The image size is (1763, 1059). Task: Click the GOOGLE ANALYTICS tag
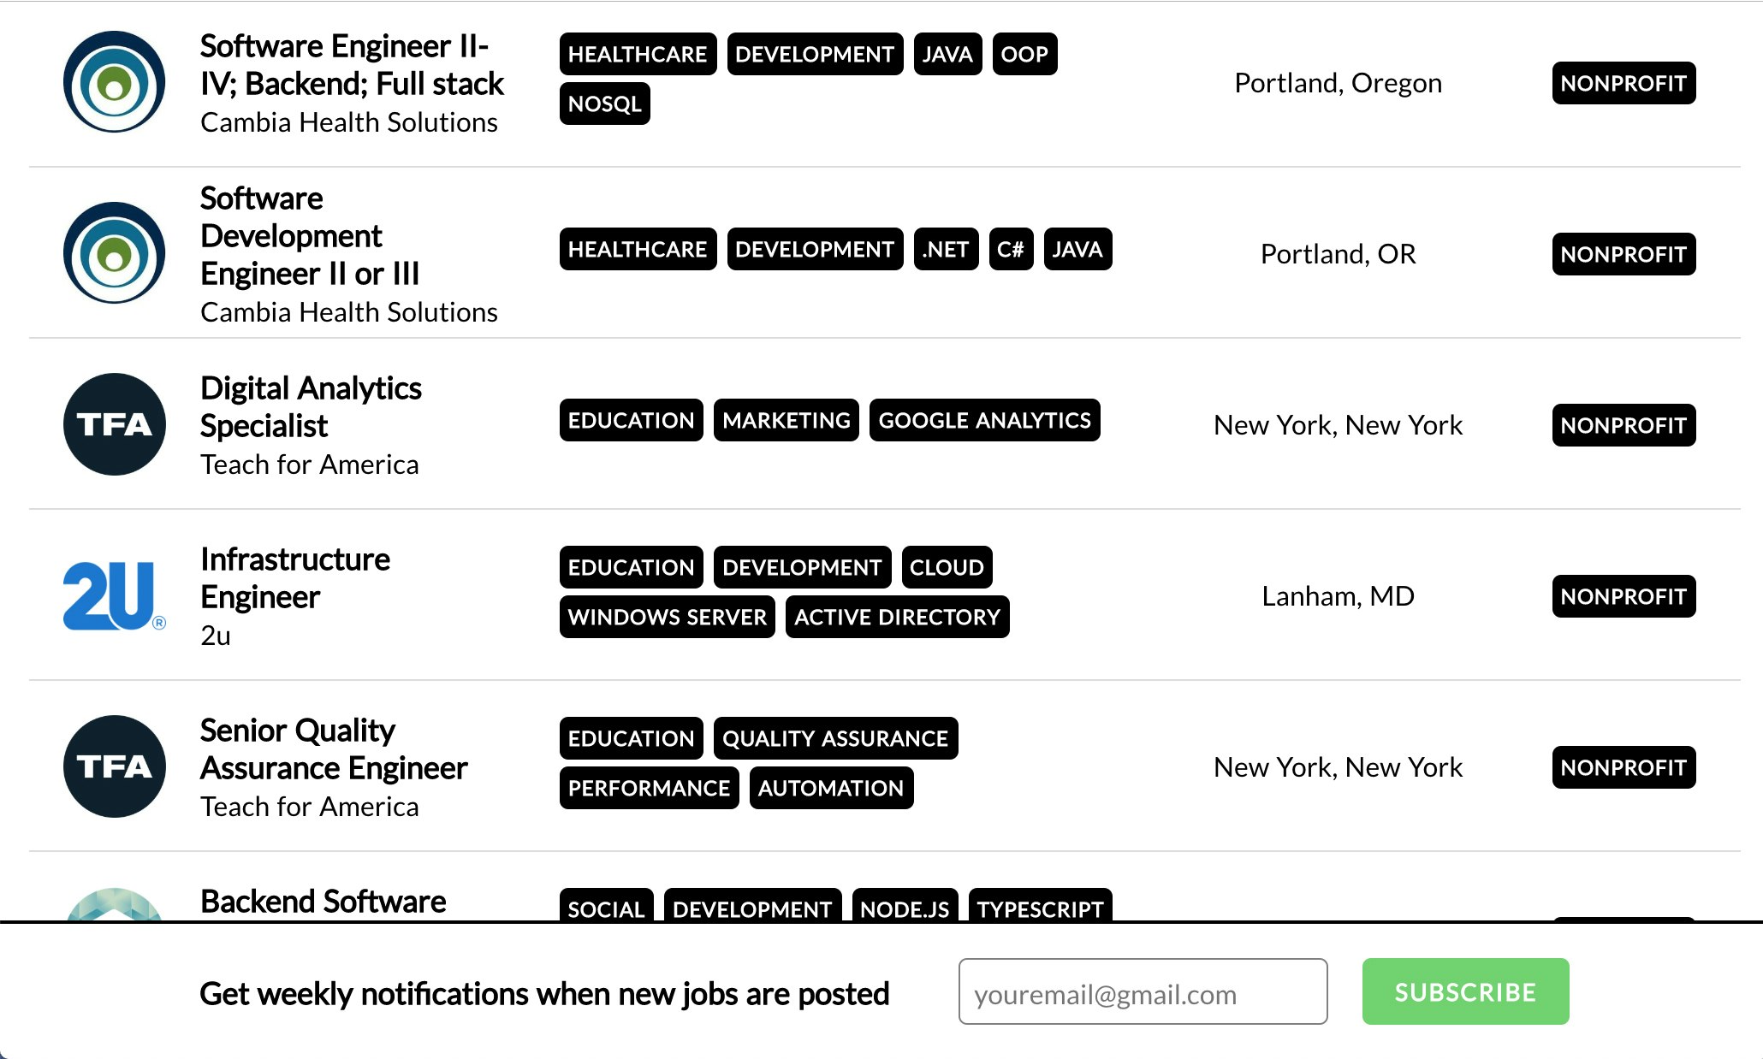[x=984, y=420]
